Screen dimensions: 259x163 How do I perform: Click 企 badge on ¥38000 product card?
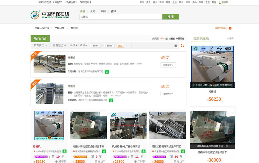104,151
